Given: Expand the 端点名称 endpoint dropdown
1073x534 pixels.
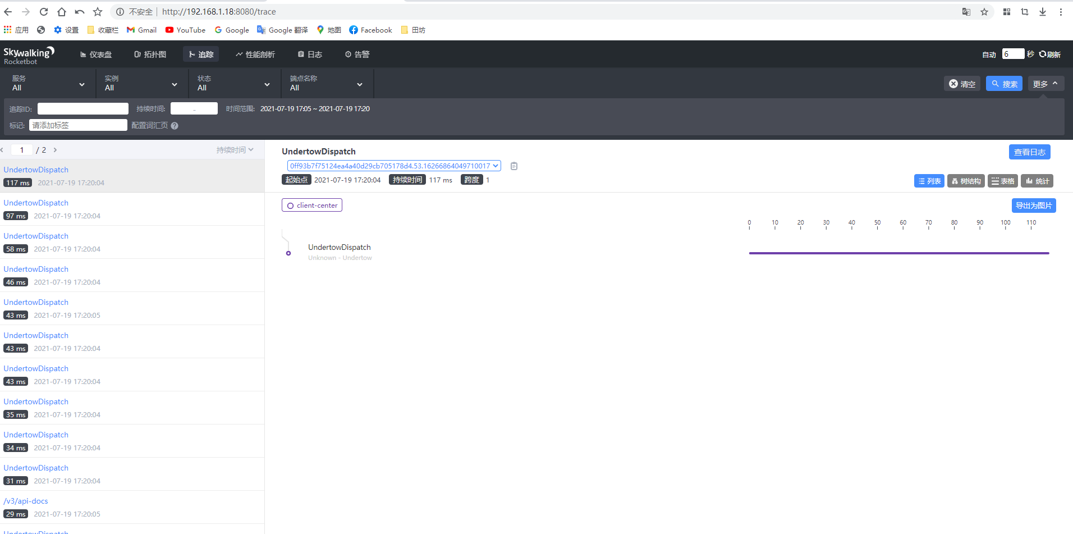Looking at the screenshot, I should tap(326, 83).
